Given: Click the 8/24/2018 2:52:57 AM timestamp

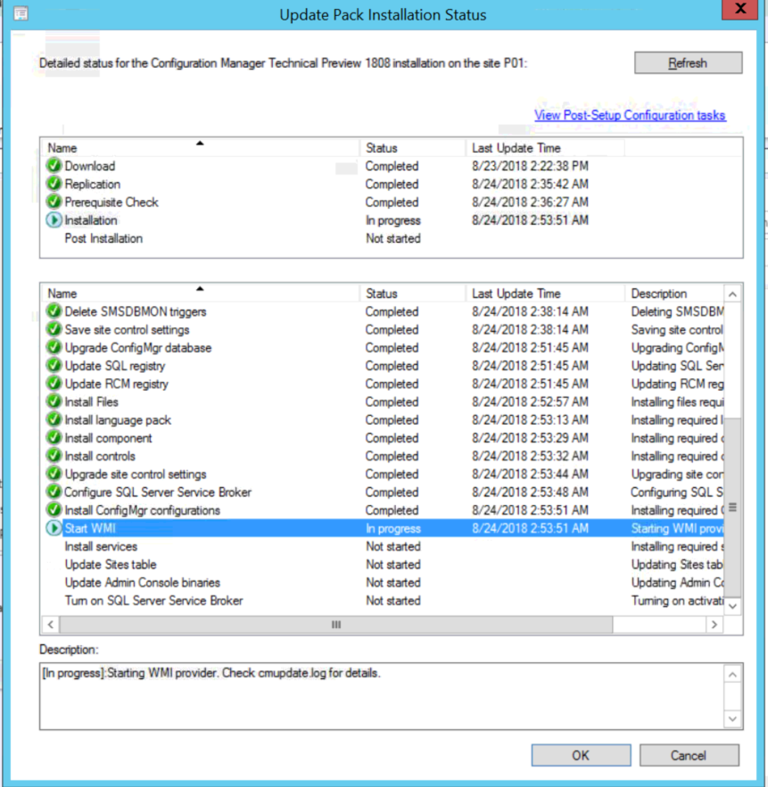Looking at the screenshot, I should coord(530,402).
